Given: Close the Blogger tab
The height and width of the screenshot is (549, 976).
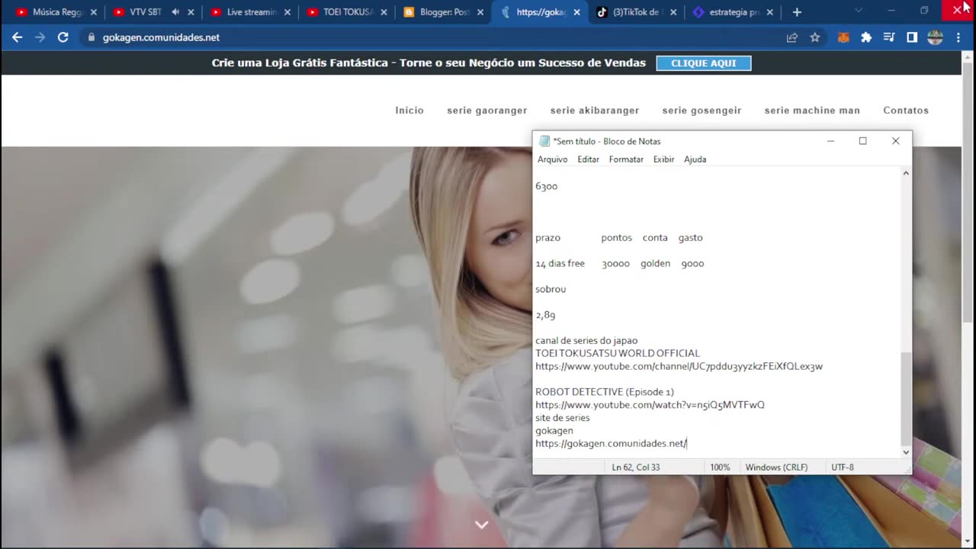Looking at the screenshot, I should (x=480, y=12).
